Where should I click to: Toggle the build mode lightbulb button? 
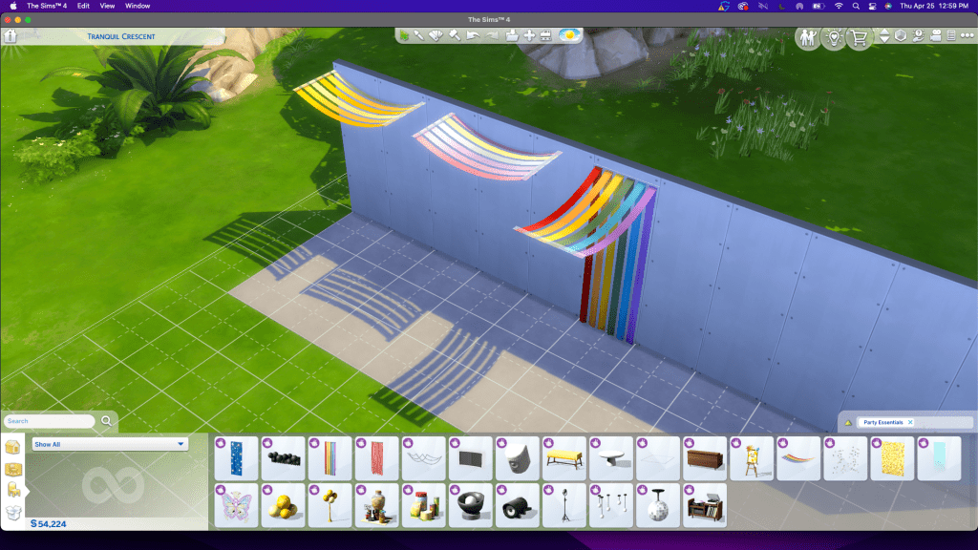click(x=833, y=37)
